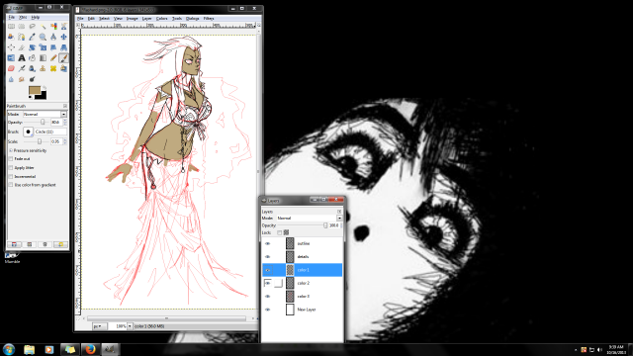Select the Zoom magnifier tool
This screenshot has height=356, width=633.
click(43, 38)
